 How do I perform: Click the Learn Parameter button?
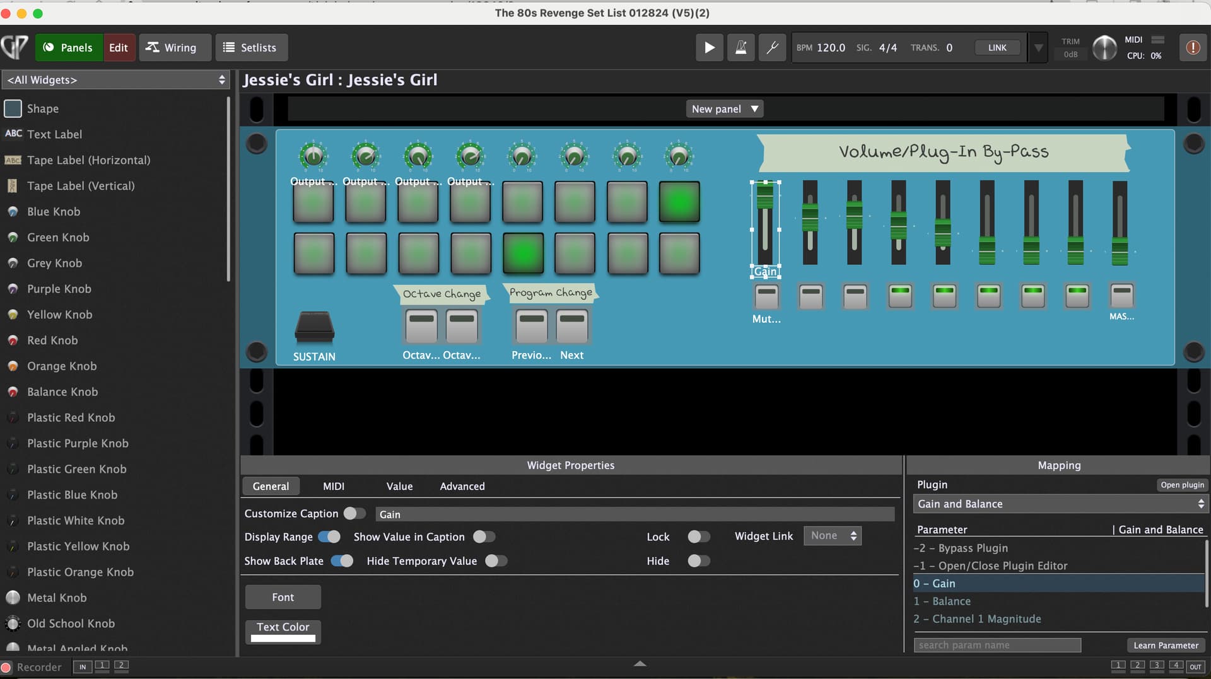1165,645
